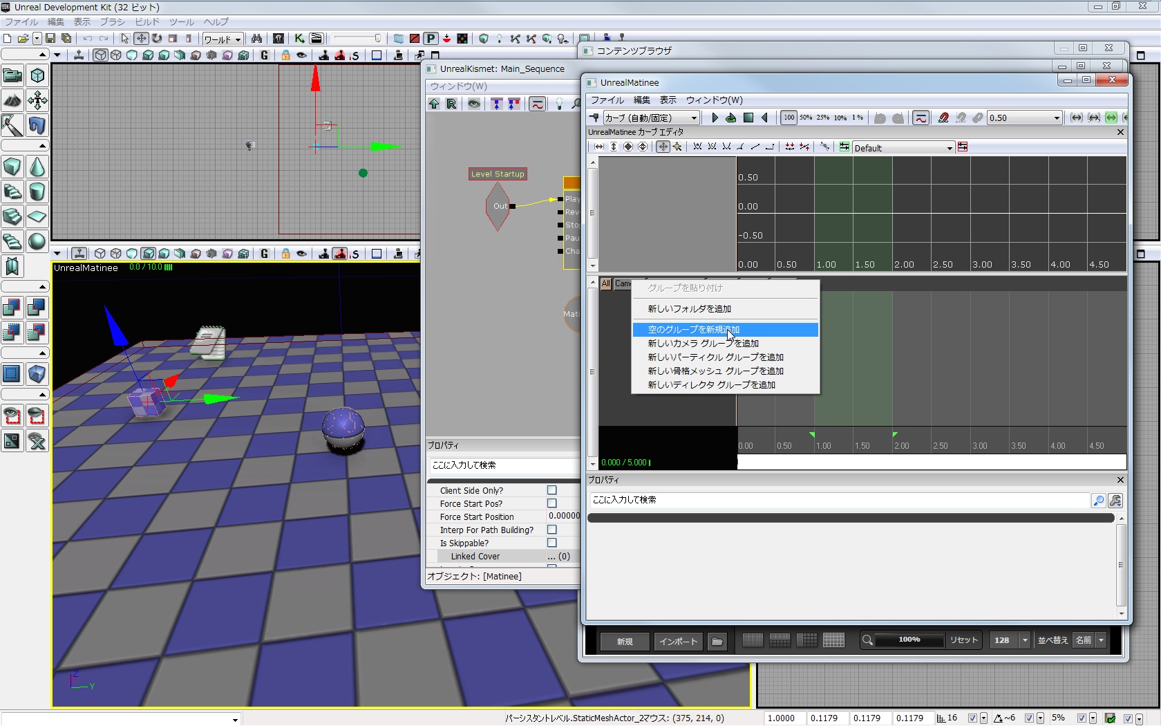1161x726 pixels.
Task: Open the カーブ (自動/固定) interpolation dropdown
Action: (694, 118)
